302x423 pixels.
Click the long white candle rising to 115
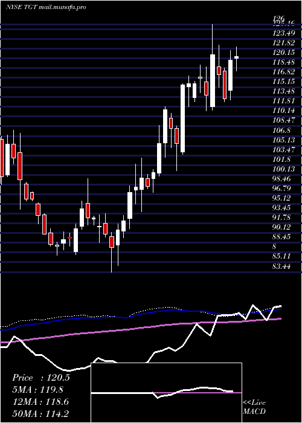[183, 118]
